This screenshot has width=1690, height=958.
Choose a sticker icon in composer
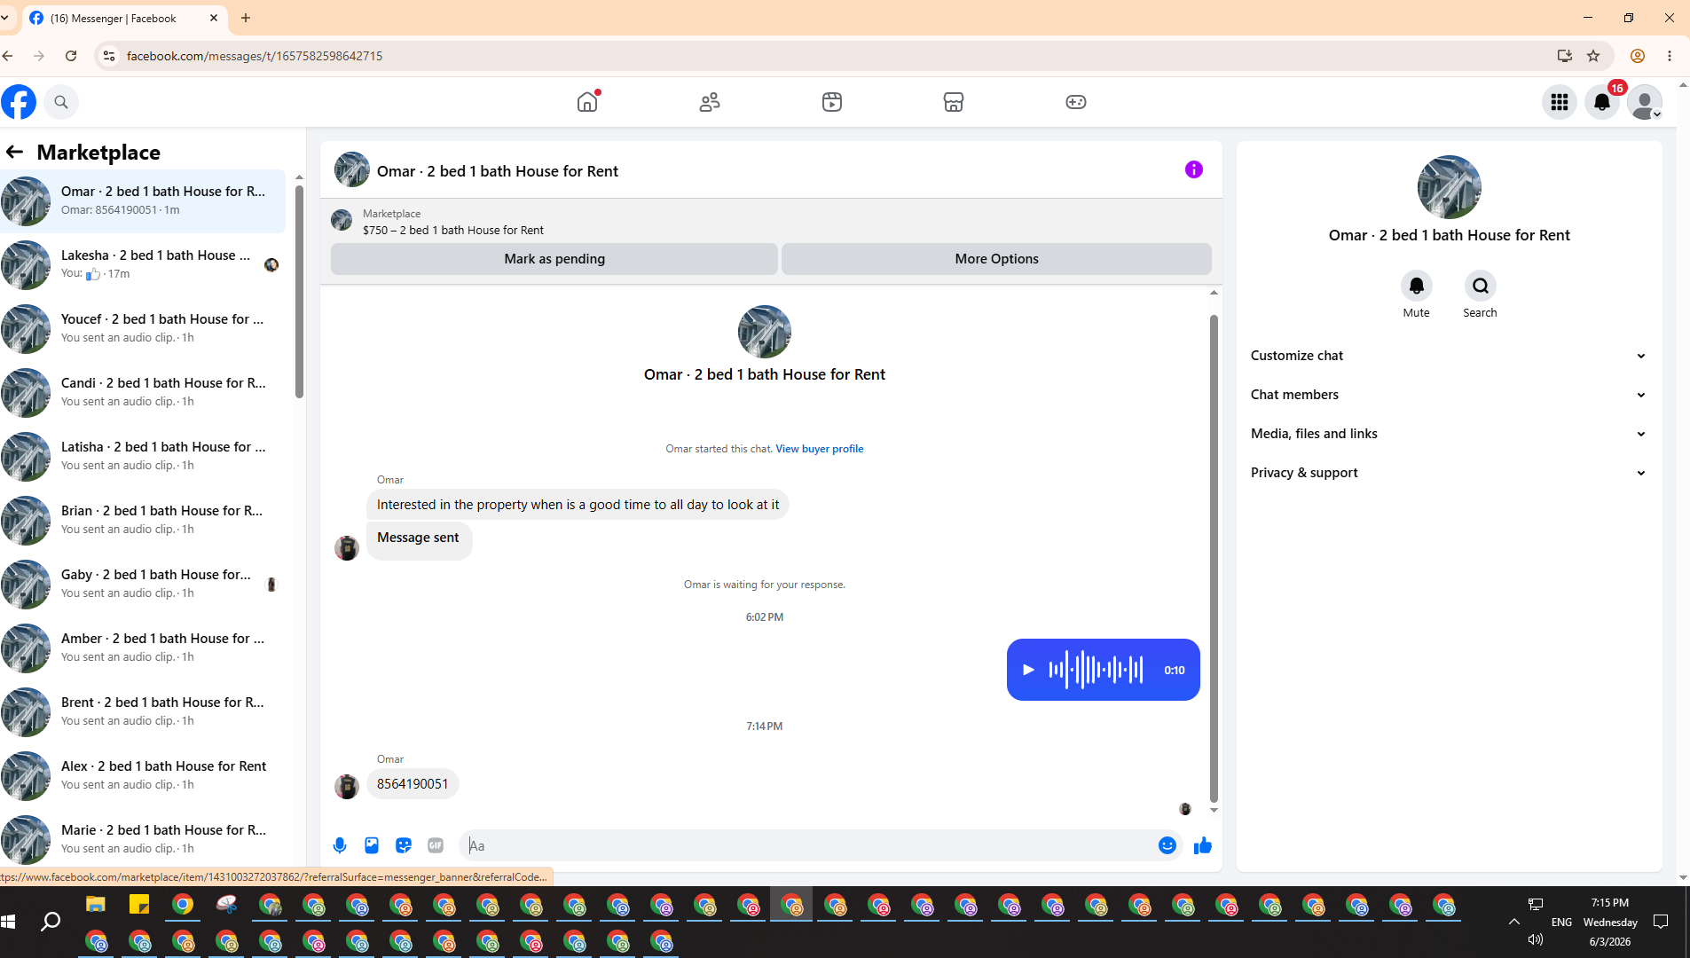404,845
